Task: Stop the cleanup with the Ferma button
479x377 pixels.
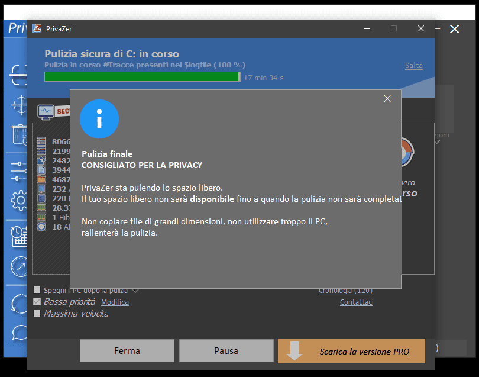Action: tap(127, 351)
